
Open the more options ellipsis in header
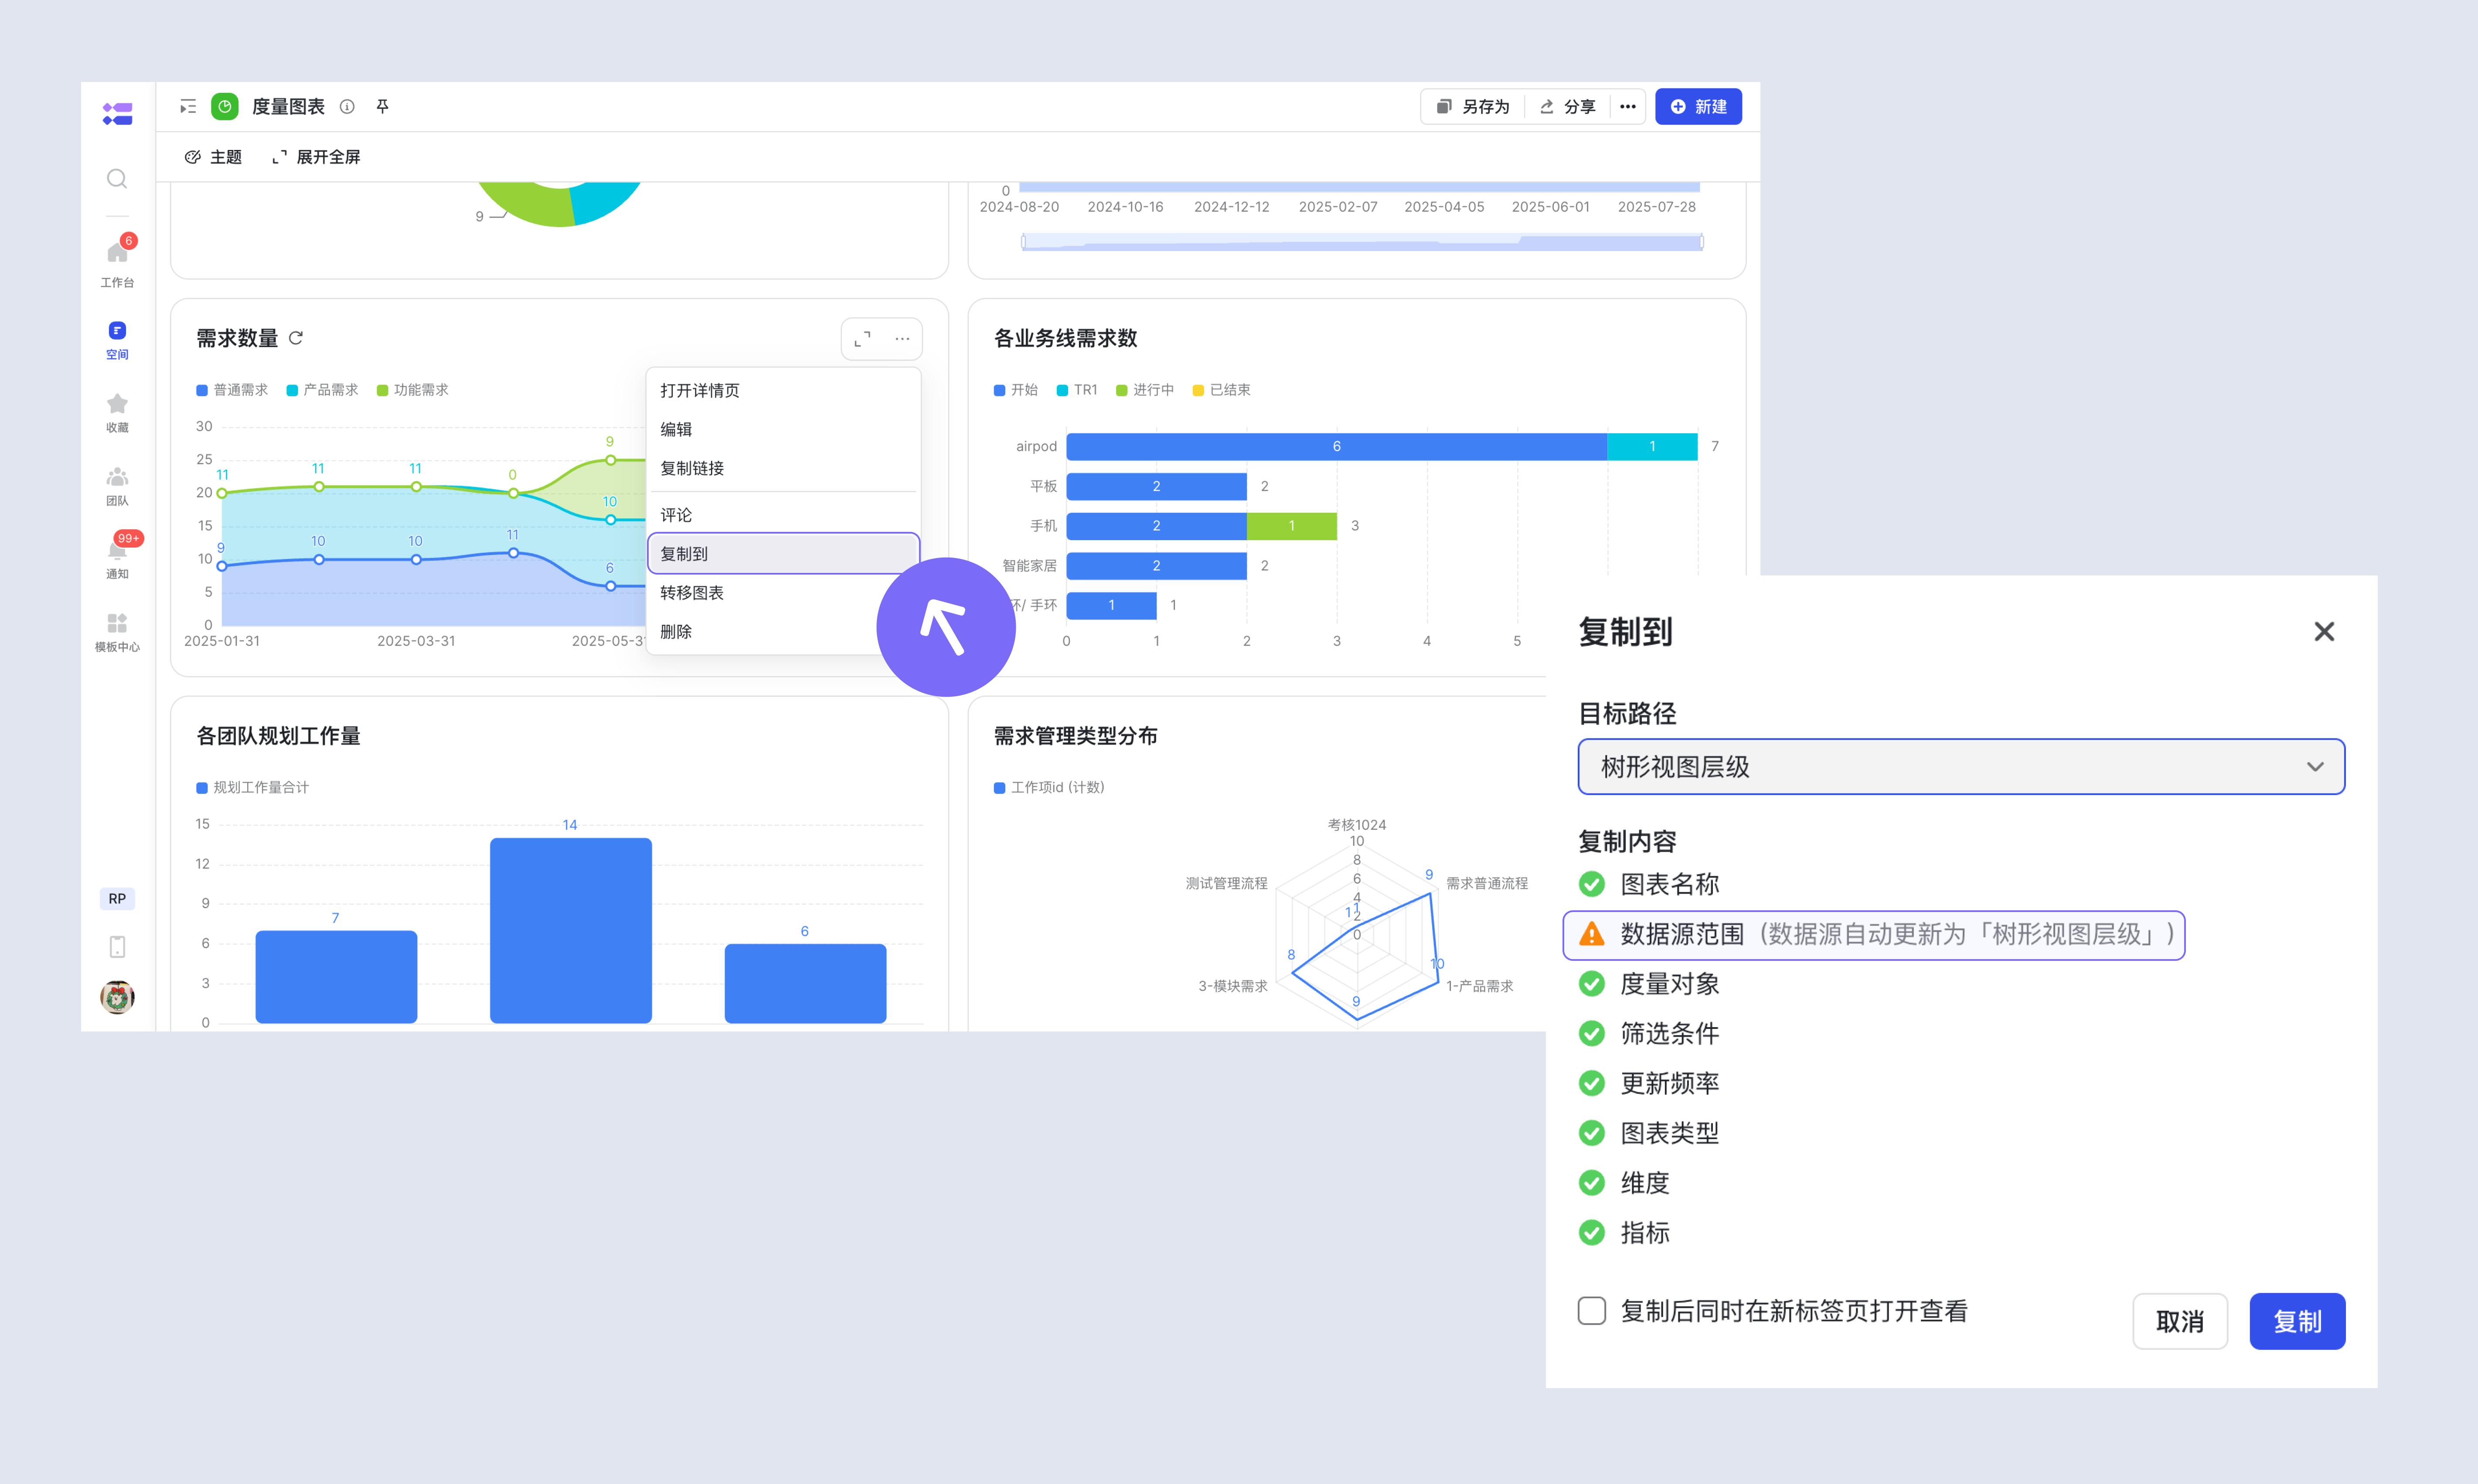pos(1628,107)
